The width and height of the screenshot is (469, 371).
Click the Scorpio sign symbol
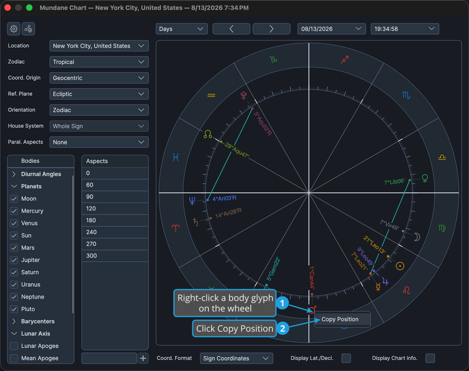406,95
